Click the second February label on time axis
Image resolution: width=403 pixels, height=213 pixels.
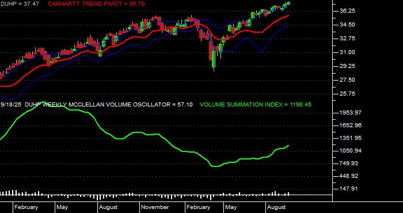pos(198,207)
